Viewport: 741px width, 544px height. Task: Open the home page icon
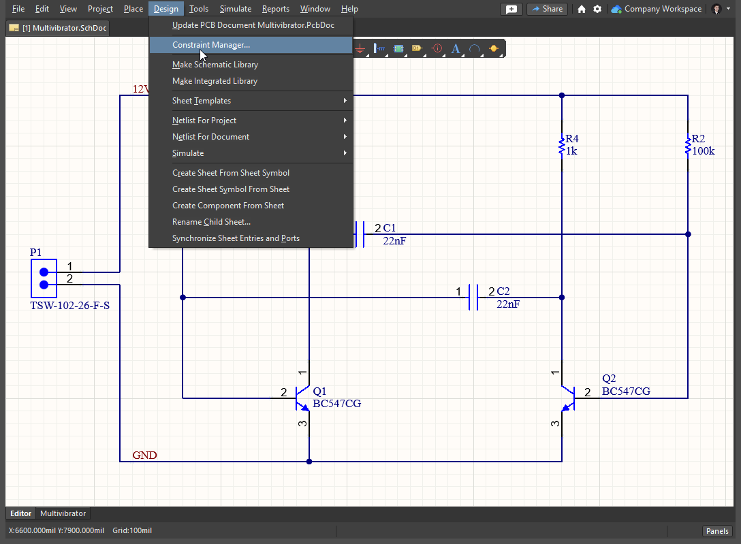click(582, 9)
